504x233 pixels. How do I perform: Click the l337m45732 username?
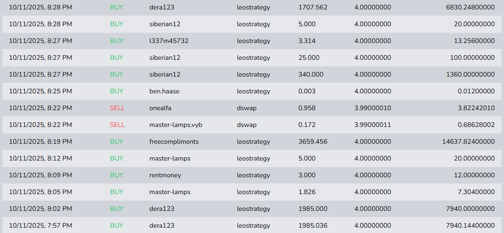169,41
